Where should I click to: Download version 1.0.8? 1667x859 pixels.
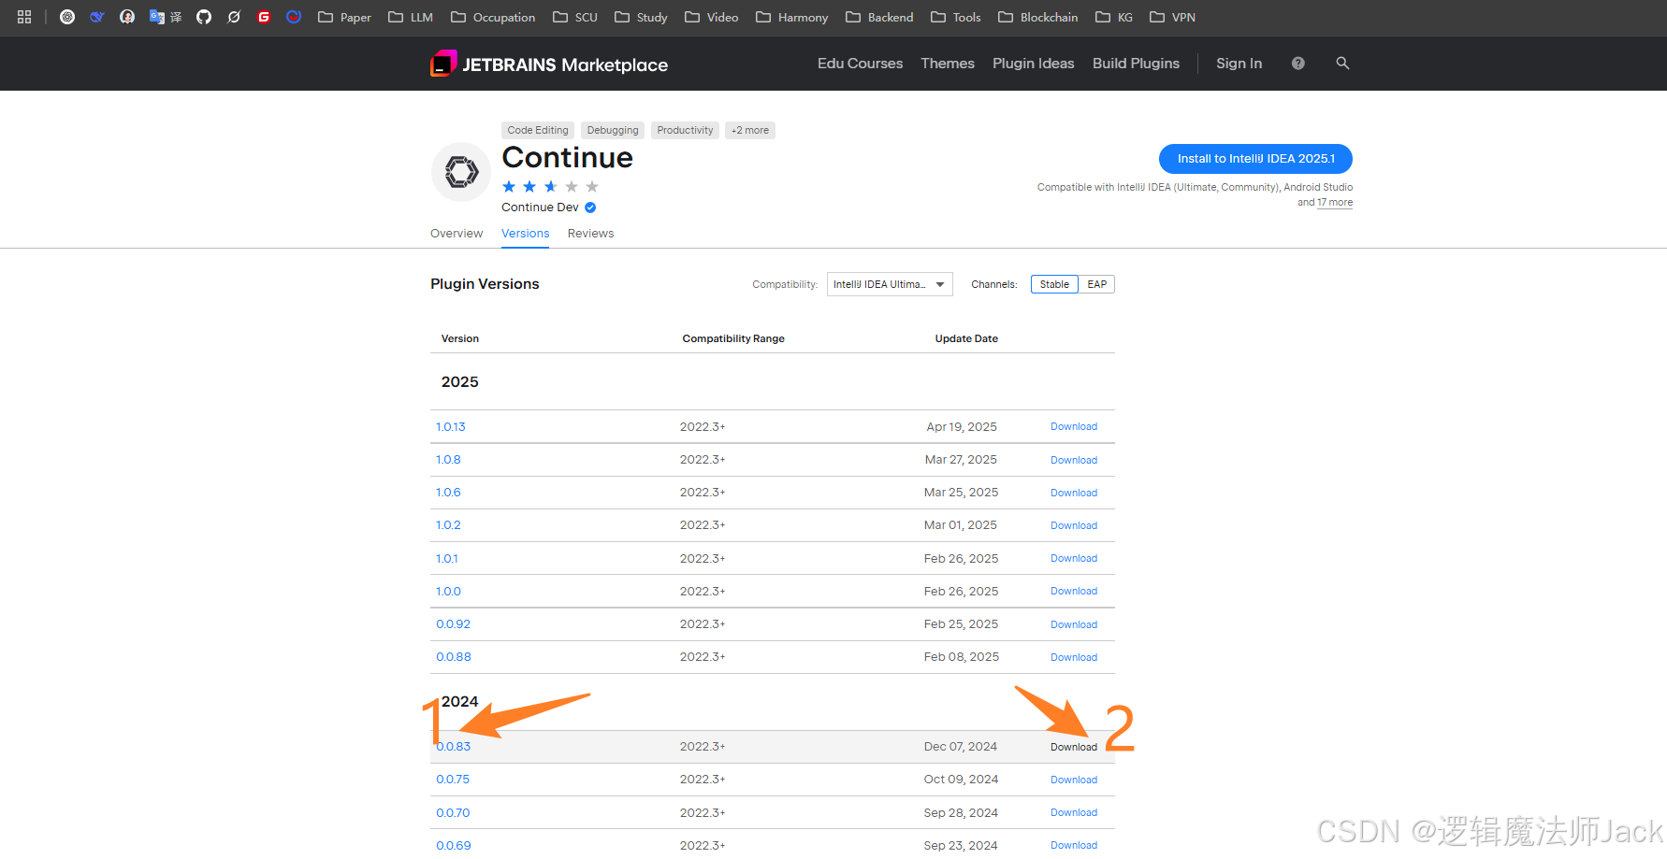1074,460
